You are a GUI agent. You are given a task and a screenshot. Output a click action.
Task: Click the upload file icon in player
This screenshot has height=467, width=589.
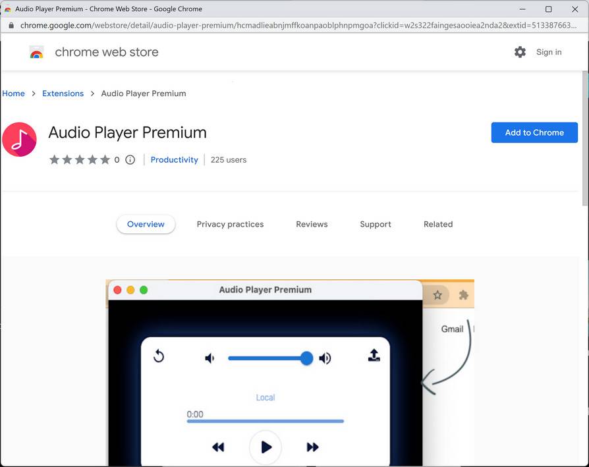[x=374, y=355]
